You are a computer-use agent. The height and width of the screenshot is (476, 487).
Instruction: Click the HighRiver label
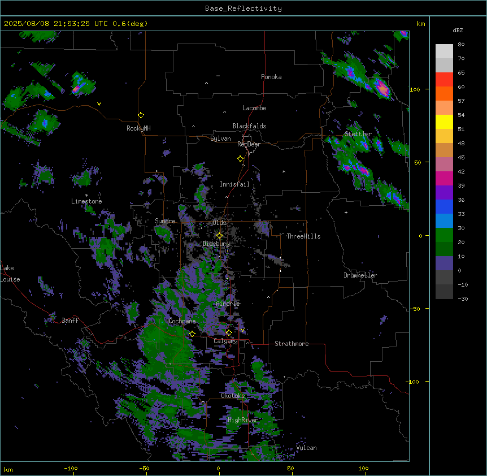[243, 420]
